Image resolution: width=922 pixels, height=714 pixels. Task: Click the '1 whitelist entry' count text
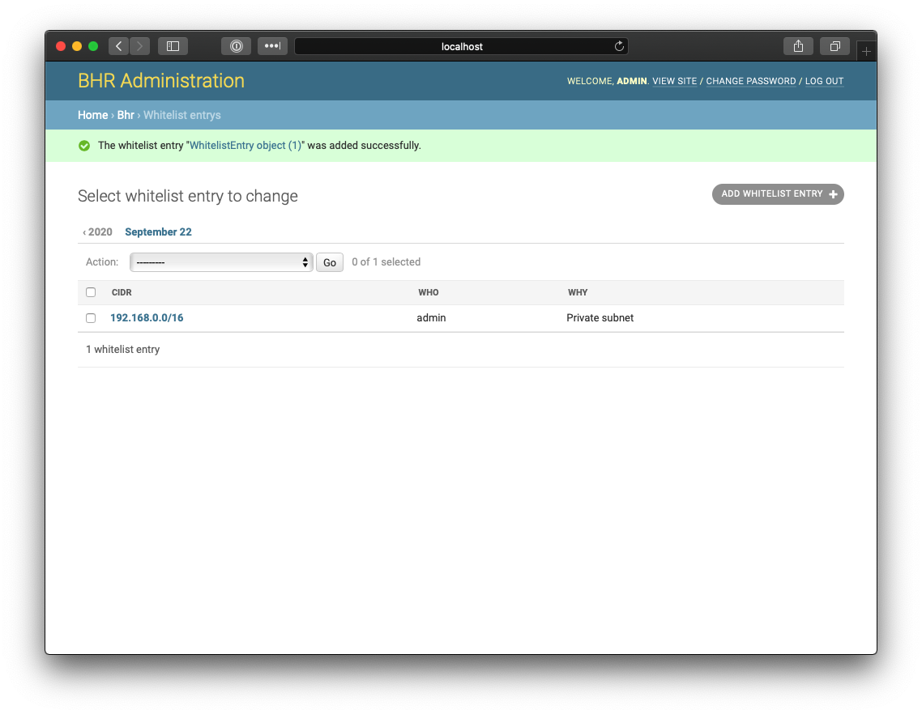pyautogui.click(x=123, y=350)
